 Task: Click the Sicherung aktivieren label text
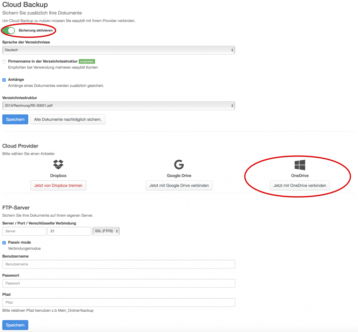pyautogui.click(x=36, y=30)
